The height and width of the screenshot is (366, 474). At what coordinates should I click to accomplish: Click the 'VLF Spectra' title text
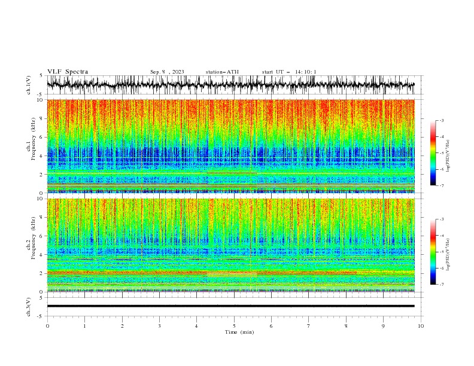click(x=68, y=72)
